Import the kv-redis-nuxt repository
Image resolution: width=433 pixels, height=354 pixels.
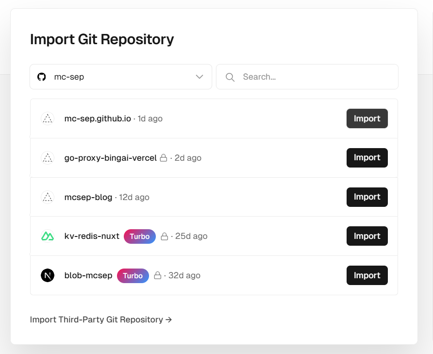pos(367,236)
